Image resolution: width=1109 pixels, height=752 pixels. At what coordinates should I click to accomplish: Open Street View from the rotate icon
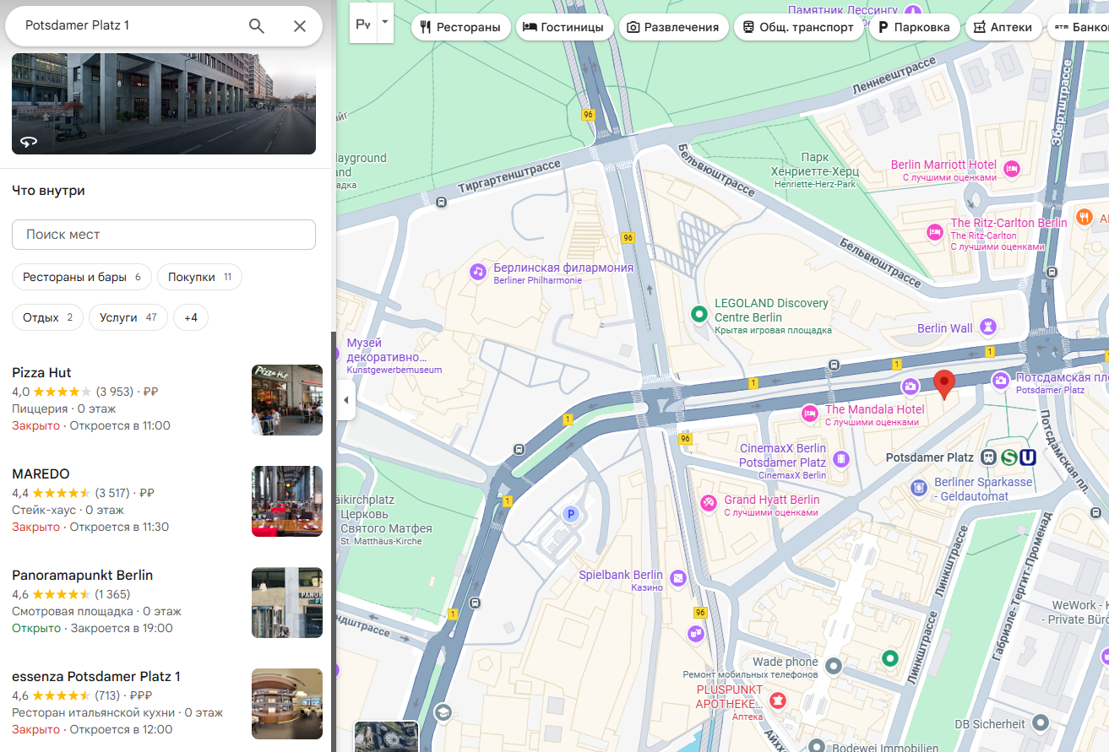point(29,141)
